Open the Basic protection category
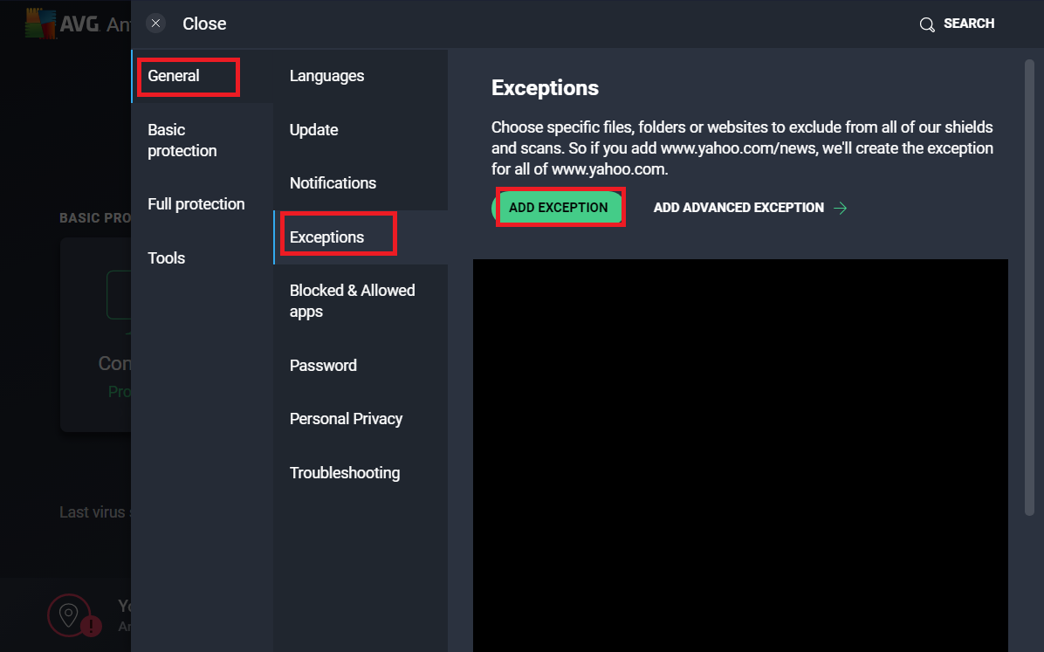The image size is (1044, 652). pos(182,141)
